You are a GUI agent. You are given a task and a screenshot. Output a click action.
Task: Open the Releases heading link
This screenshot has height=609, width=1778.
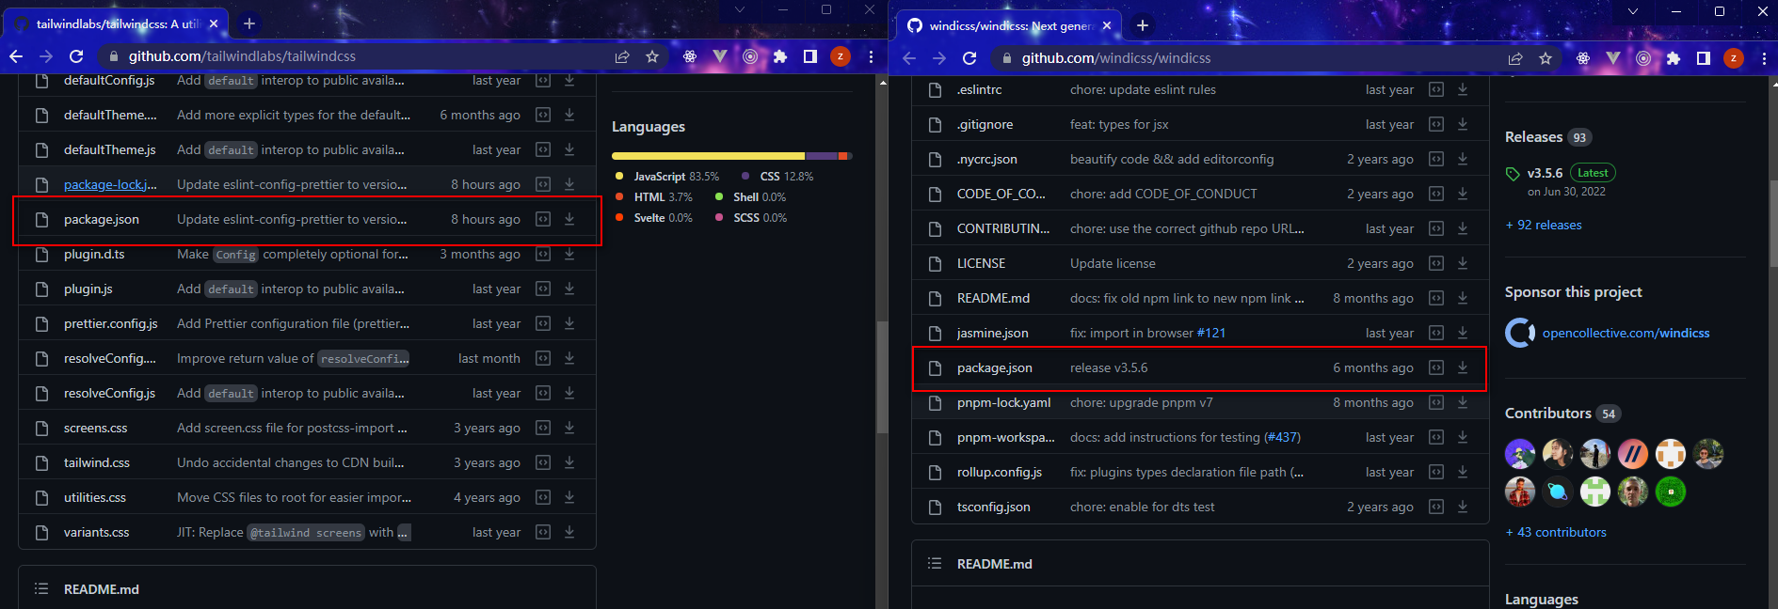coord(1533,137)
